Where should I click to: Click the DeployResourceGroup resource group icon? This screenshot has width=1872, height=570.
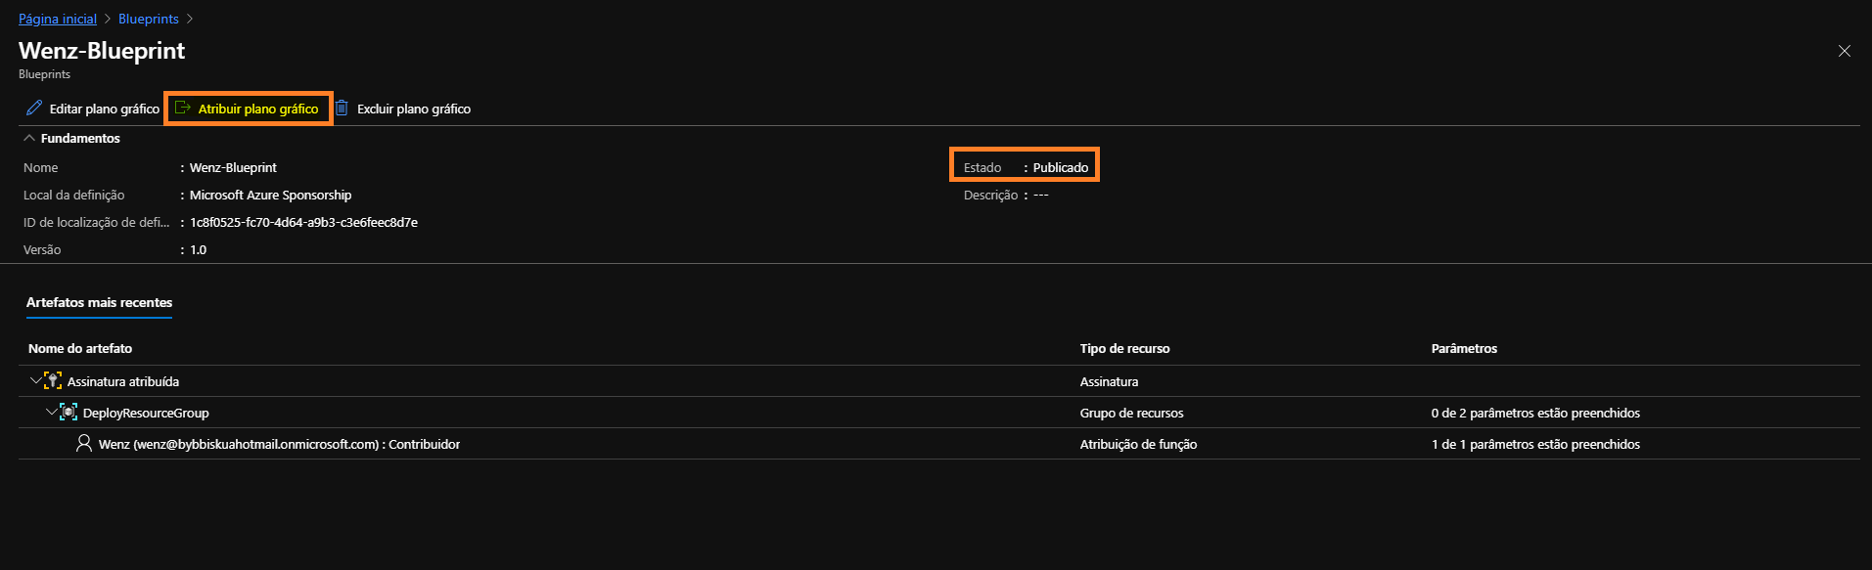pyautogui.click(x=68, y=413)
